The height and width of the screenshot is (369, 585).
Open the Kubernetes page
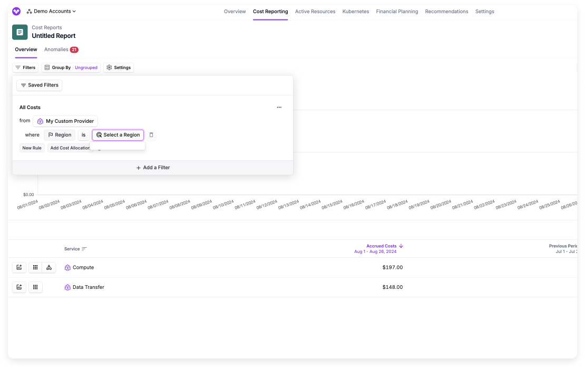(x=356, y=12)
